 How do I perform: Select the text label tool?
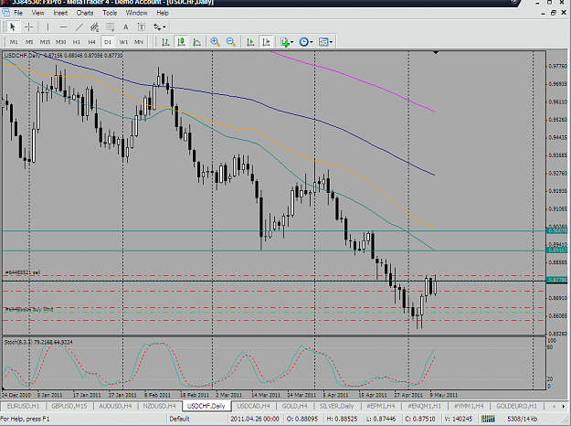click(x=142, y=27)
